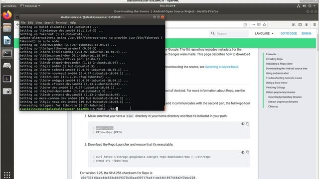The height and width of the screenshot is (179, 319).
Task: Open volume icon in top bar
Action: click(304, 6)
